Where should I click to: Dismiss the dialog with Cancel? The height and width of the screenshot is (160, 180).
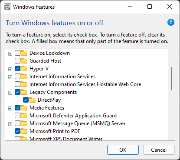pos(159,150)
